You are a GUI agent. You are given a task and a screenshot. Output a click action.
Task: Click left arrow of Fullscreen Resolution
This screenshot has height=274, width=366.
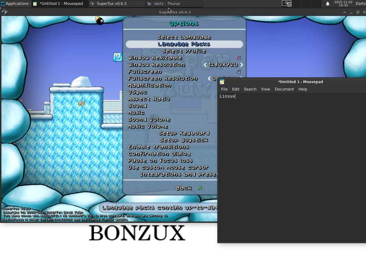209,78
